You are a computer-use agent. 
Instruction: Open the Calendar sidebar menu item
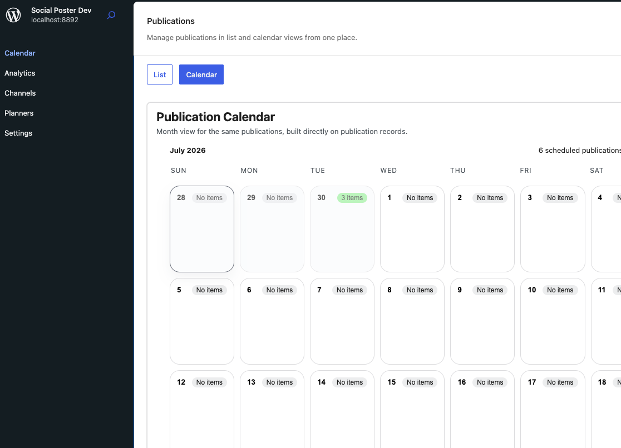pyautogui.click(x=20, y=53)
